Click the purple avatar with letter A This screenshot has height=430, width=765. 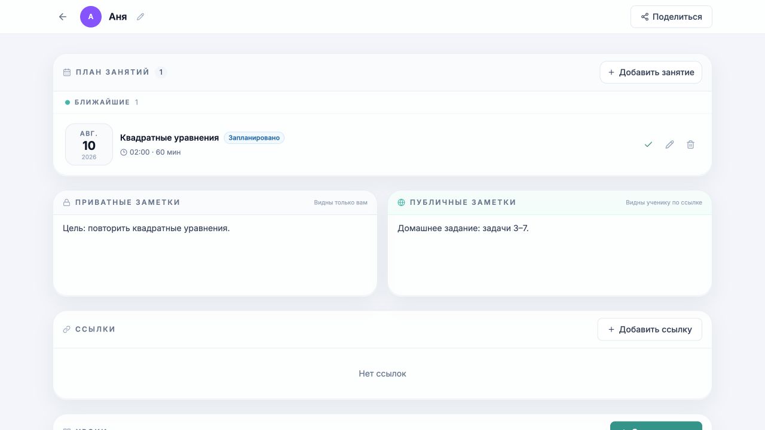tap(91, 17)
